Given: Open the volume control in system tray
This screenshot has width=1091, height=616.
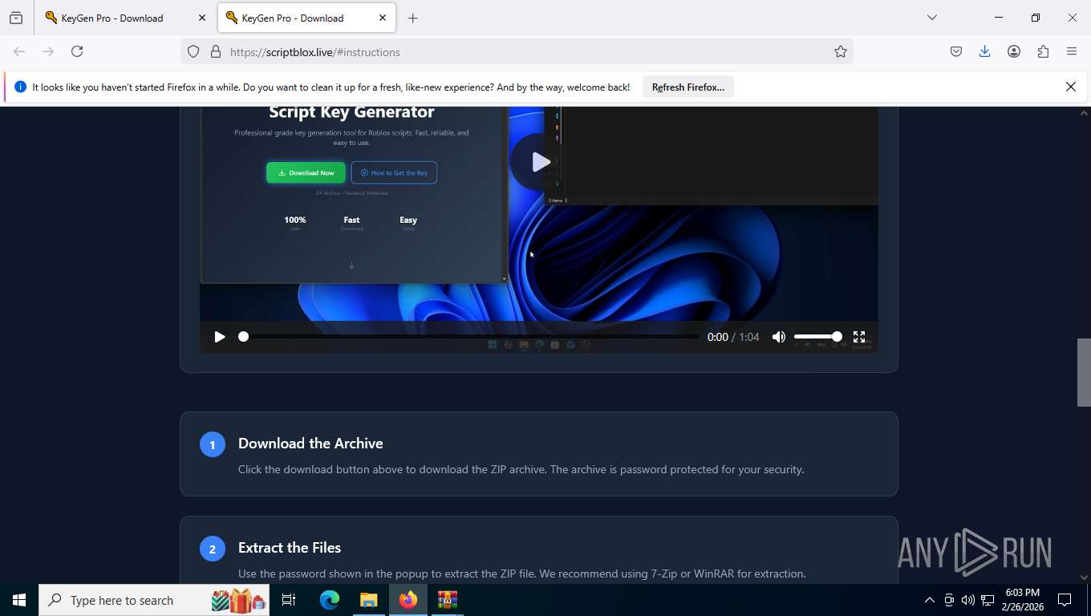Looking at the screenshot, I should 967,600.
